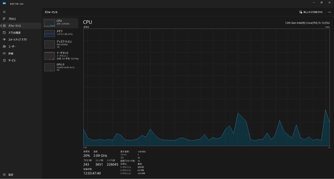Maximize or restore the Task Manager window

(x=321, y=3)
